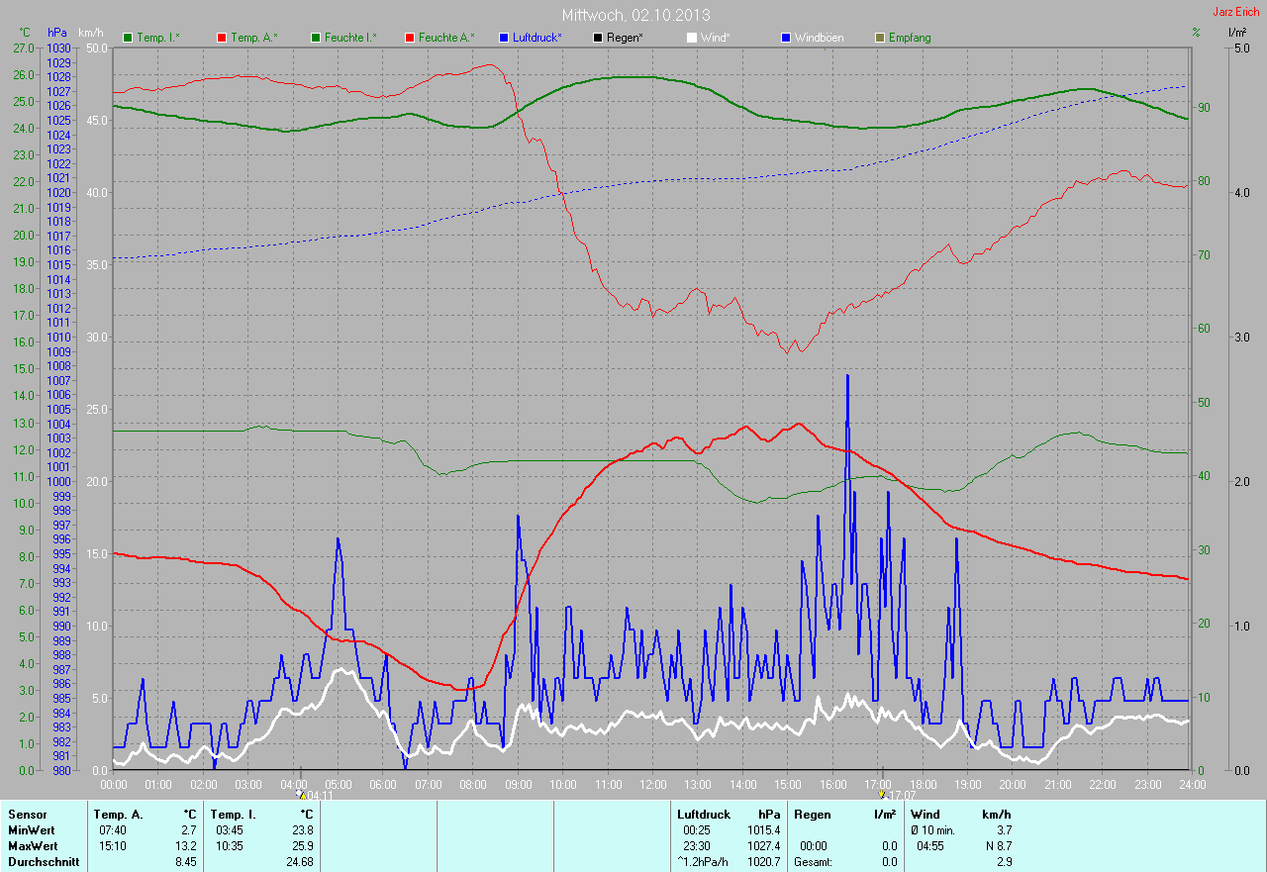The image size is (1267, 872).
Task: Click the pressure trend "^1.2hPa/h"
Action: (x=704, y=862)
